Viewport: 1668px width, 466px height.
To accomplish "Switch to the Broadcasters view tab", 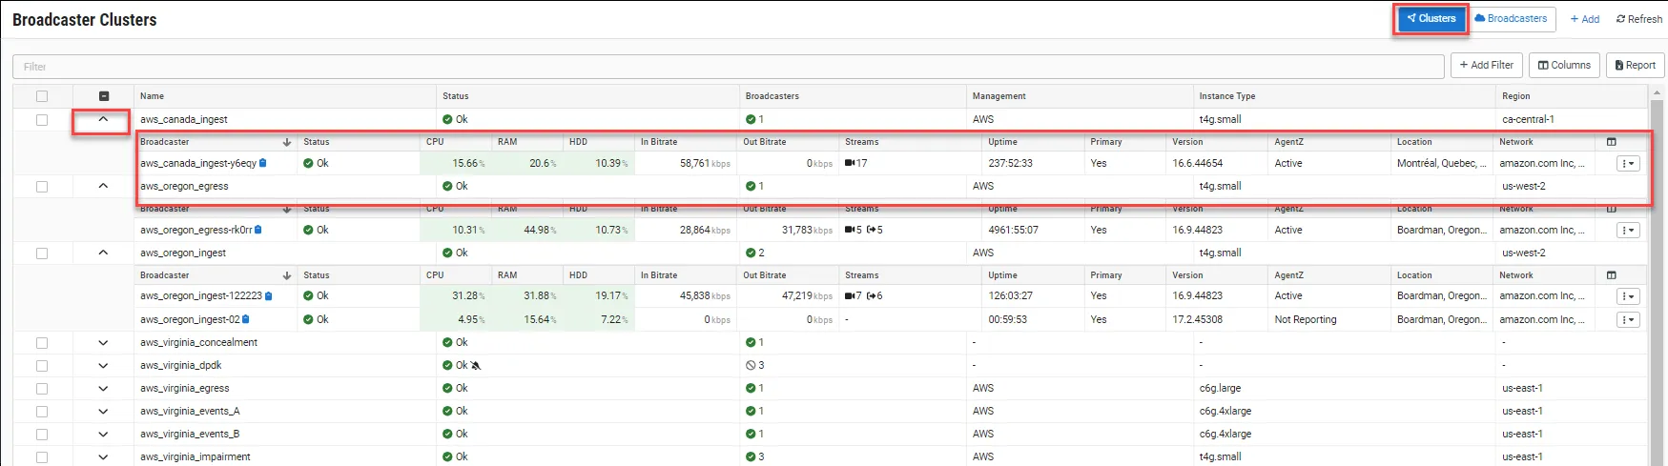I will click(1510, 19).
